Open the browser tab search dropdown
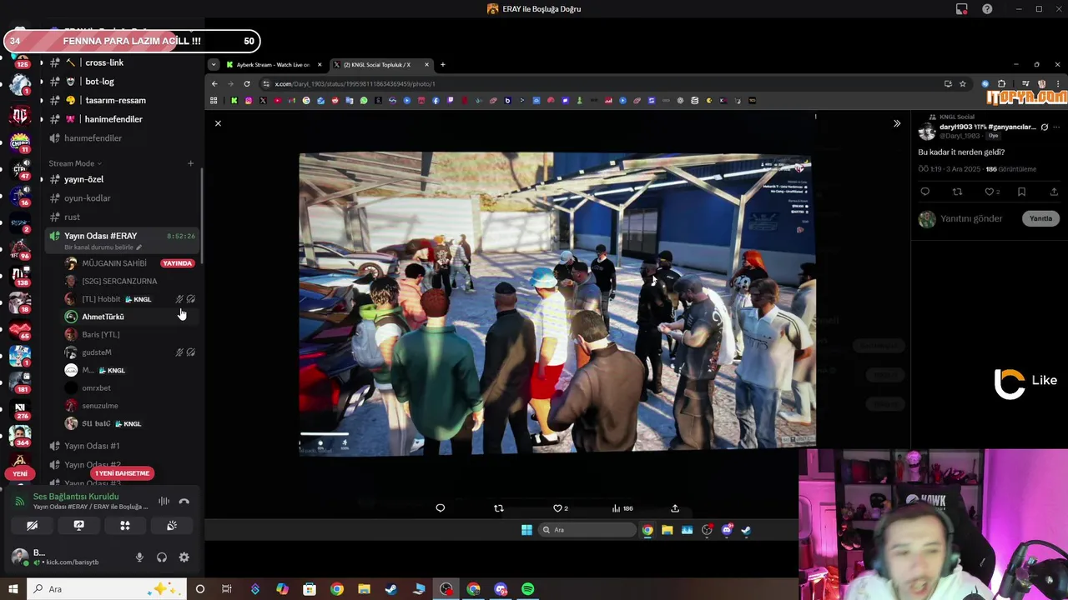 point(214,65)
